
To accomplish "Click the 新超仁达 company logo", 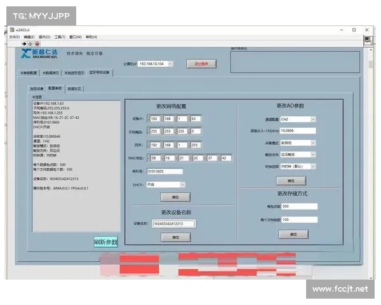I will (41, 55).
